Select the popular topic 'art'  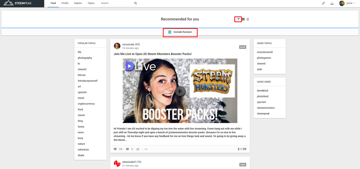pyautogui.click(x=79, y=87)
